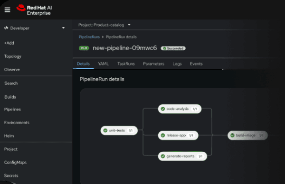Screen dimensions: 285x184
Task: Switch to the TaskRuns tab
Action: pos(126,64)
